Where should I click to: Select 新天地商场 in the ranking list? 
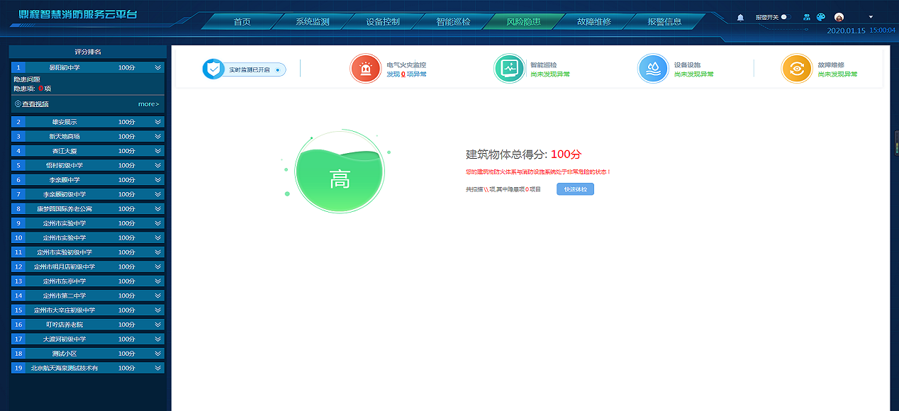65,136
